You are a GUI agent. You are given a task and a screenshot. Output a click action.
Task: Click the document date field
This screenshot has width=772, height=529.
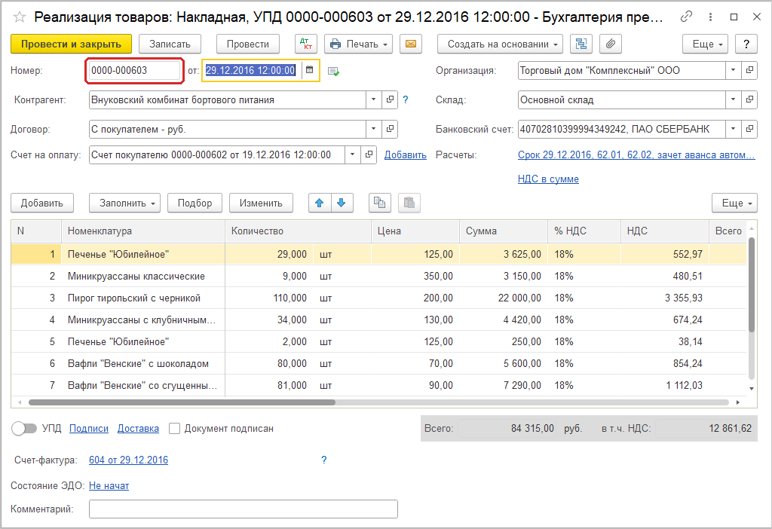(x=250, y=70)
